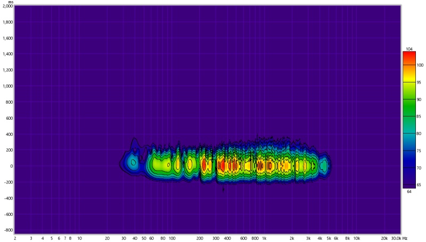Image resolution: width=426 pixels, height=242 pixels.
Task: Click the "100" frequency axis label
Action: pyautogui.click(x=172, y=238)
